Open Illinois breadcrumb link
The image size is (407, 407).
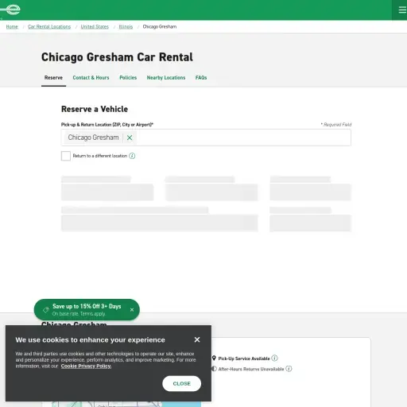pyautogui.click(x=126, y=27)
